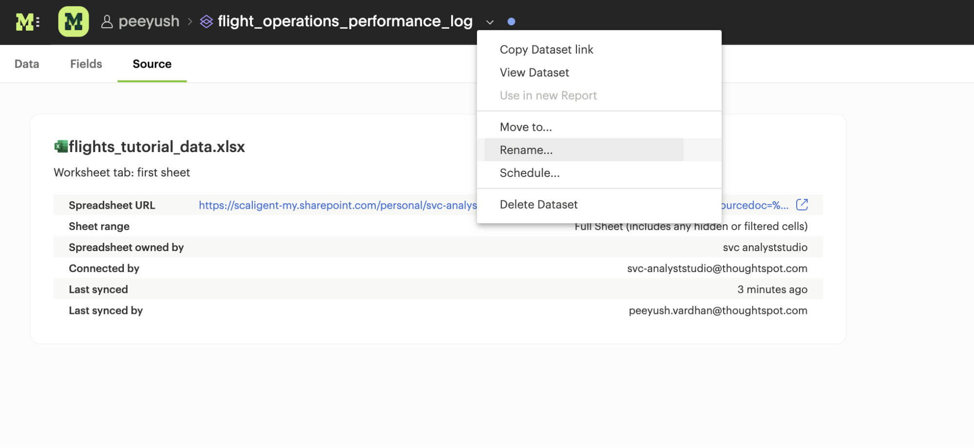Select the Source tab

click(x=152, y=64)
